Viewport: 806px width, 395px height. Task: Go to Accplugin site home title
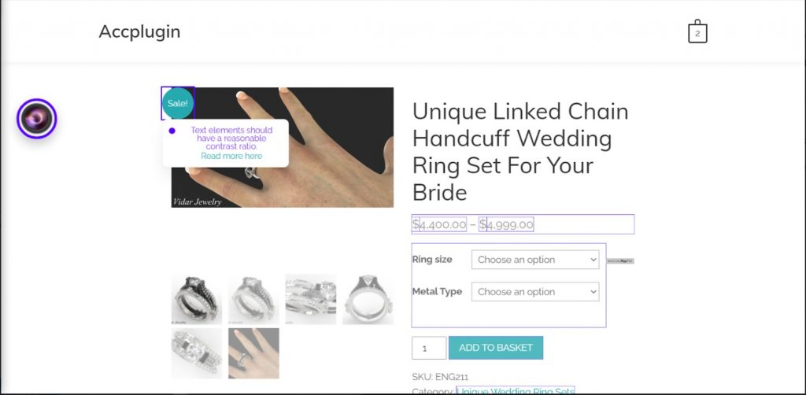[x=139, y=31]
